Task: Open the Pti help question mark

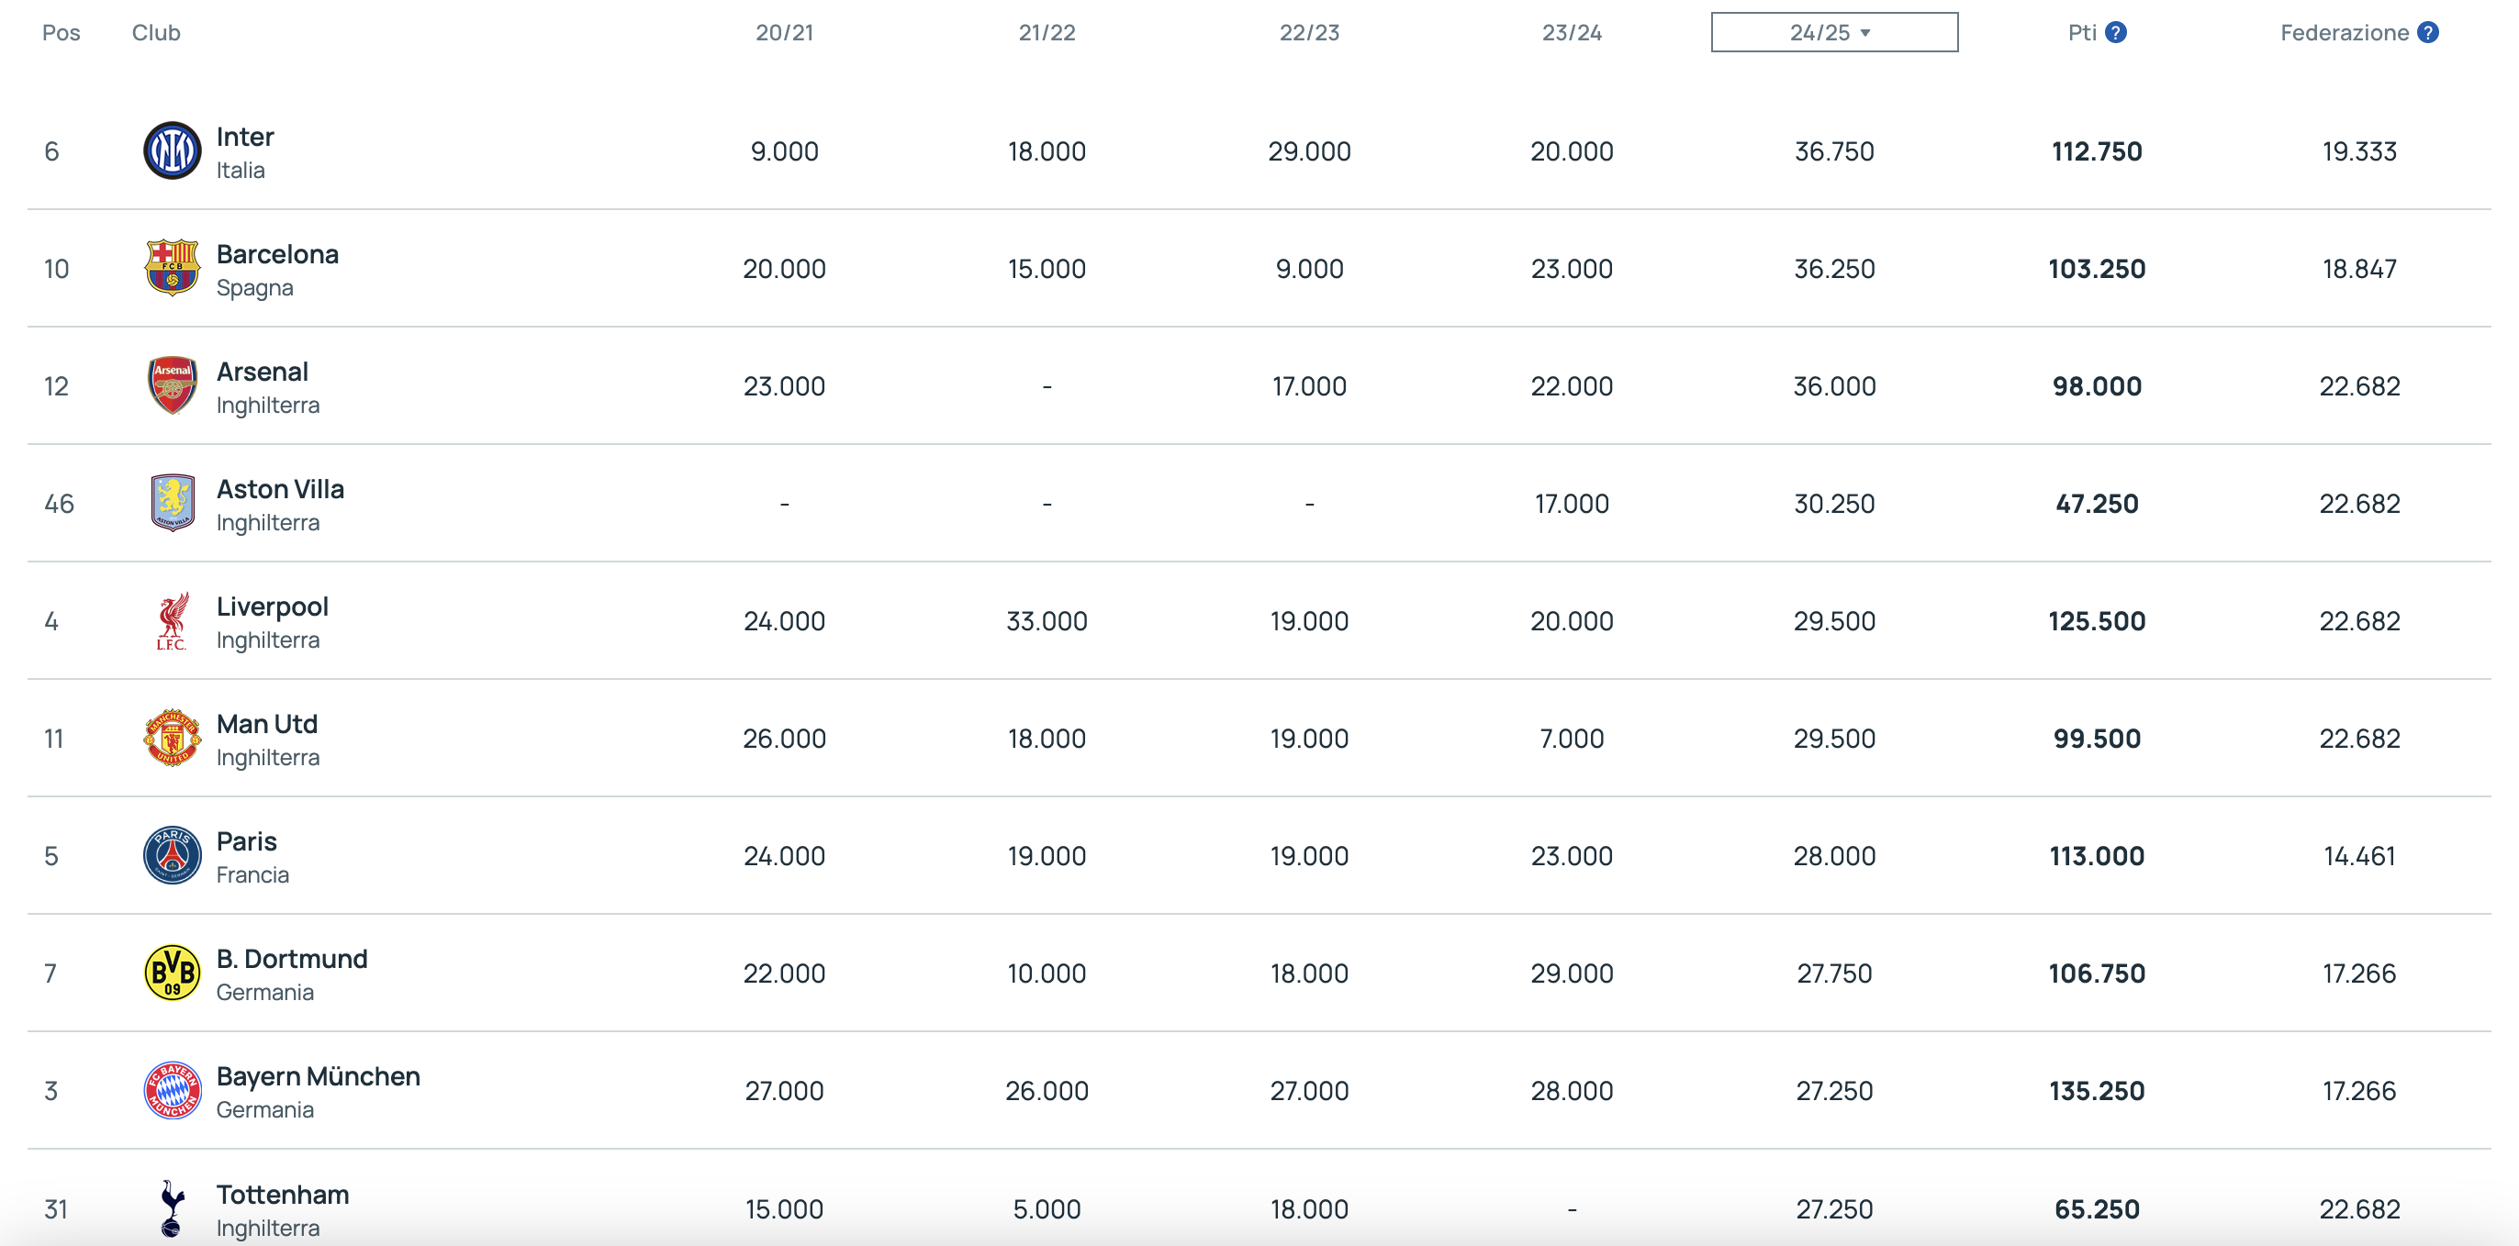Action: [2115, 32]
